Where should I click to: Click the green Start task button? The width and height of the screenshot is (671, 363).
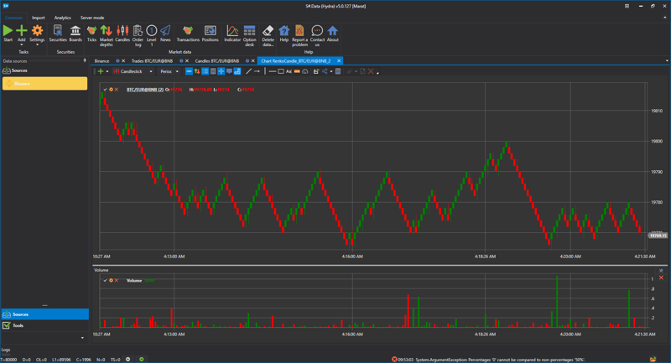coord(8,33)
